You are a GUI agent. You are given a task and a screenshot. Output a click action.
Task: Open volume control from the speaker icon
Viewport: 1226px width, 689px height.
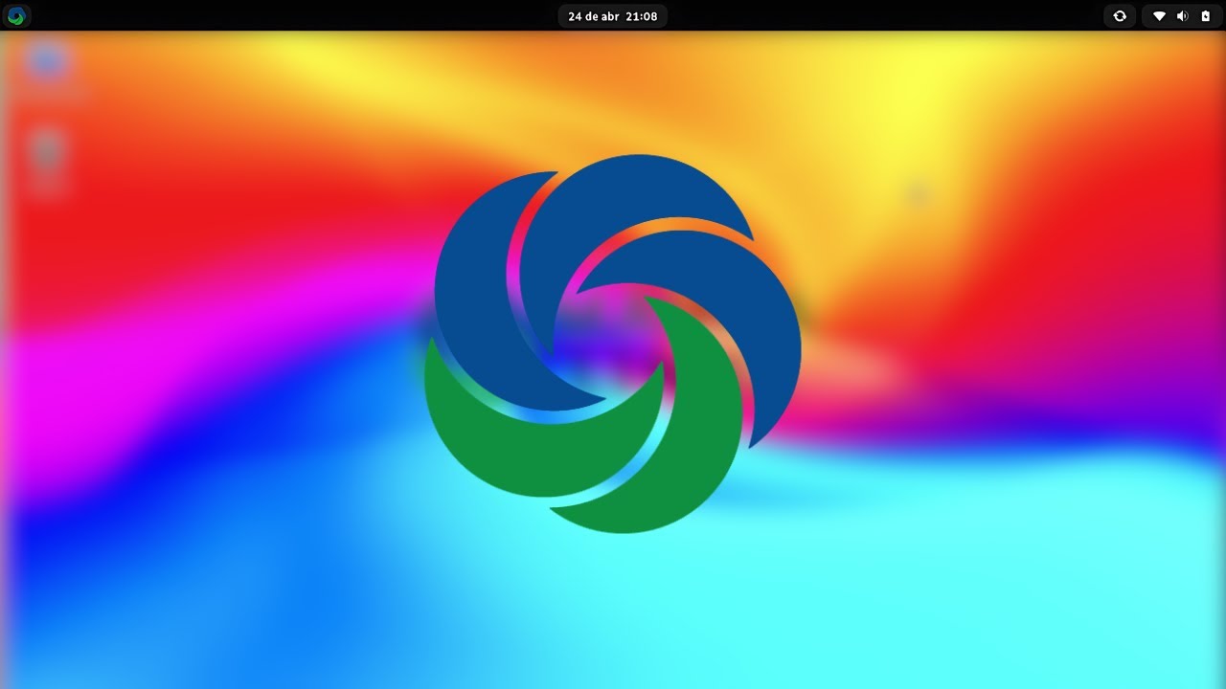pyautogui.click(x=1182, y=16)
